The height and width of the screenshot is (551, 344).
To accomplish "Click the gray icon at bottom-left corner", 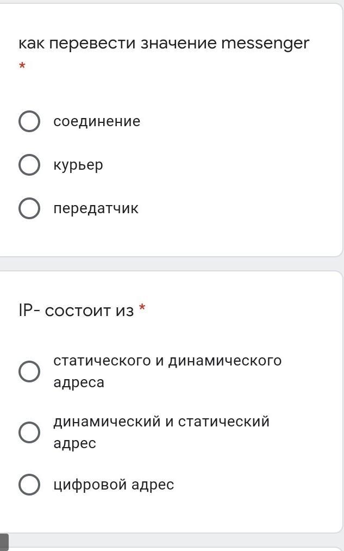I will pyautogui.click(x=4, y=542).
